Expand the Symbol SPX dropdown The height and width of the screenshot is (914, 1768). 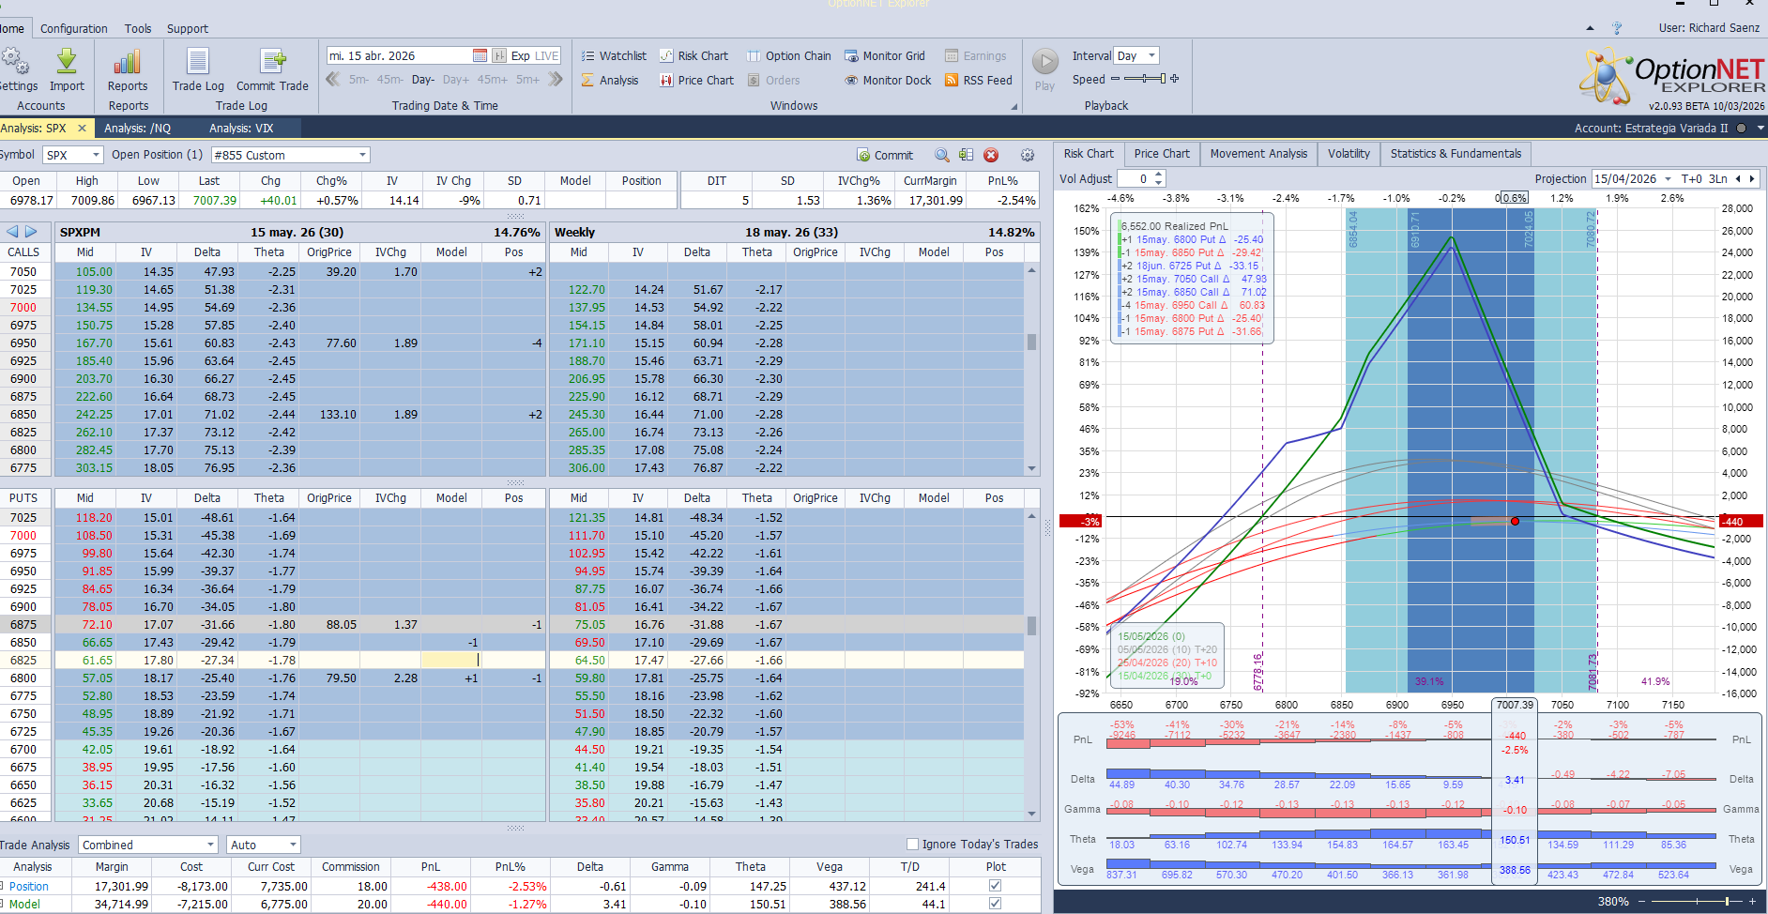(96, 156)
